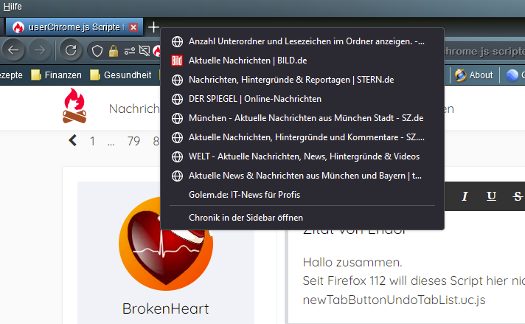525x324 pixels.
Task: Click the text 'Hallo zusammen.'
Action: pos(352,262)
